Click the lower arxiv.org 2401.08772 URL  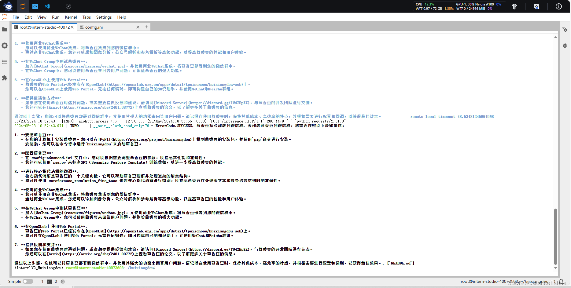point(98,254)
